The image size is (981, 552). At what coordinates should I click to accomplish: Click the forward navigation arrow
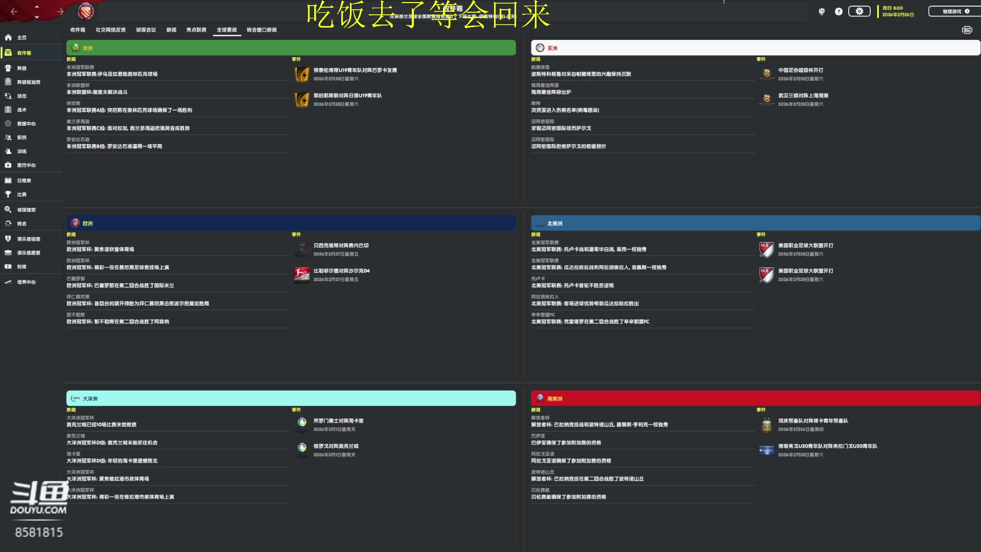click(60, 11)
